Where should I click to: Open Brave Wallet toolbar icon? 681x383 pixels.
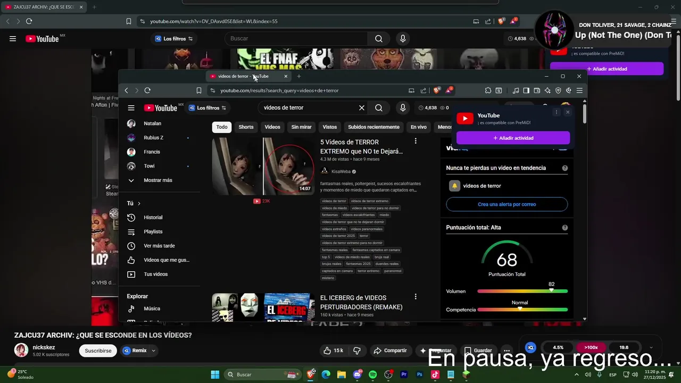(537, 90)
